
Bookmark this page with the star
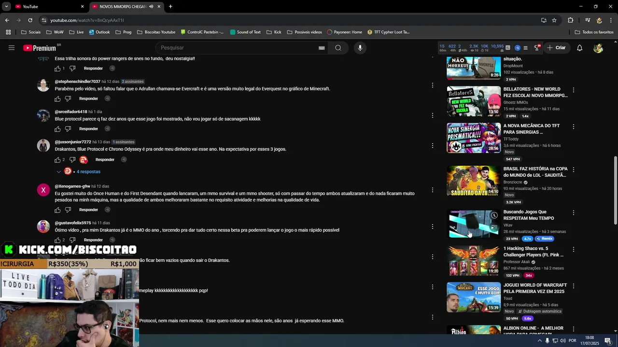[554, 20]
